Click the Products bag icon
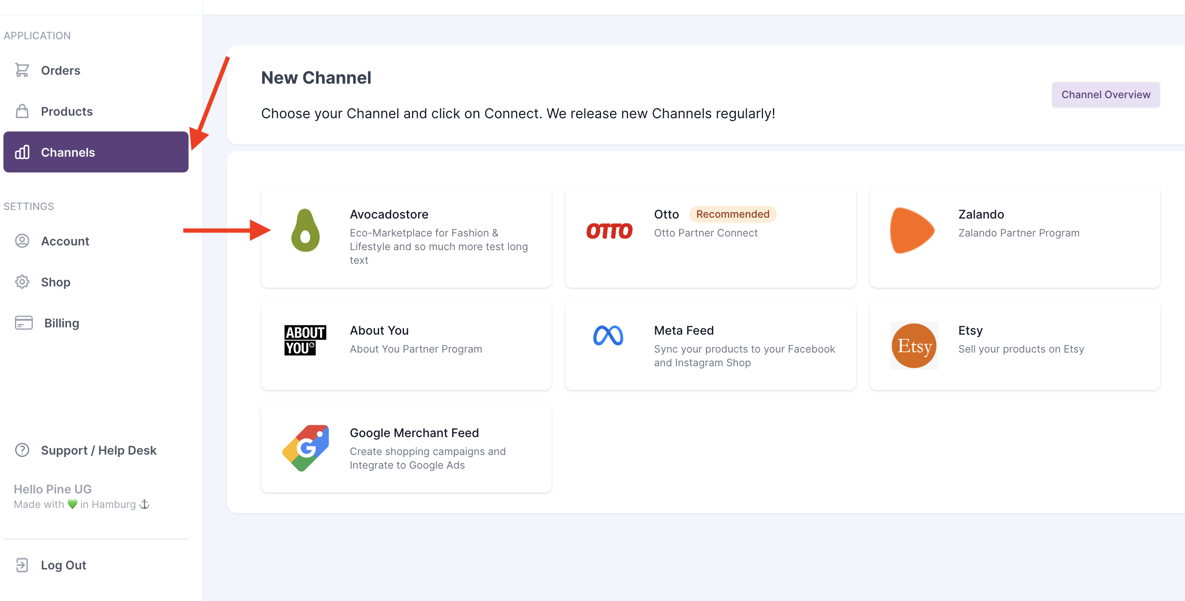This screenshot has width=1185, height=601. click(x=22, y=111)
